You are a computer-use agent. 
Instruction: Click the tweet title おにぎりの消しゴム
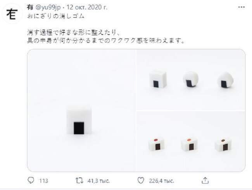tap(55, 16)
